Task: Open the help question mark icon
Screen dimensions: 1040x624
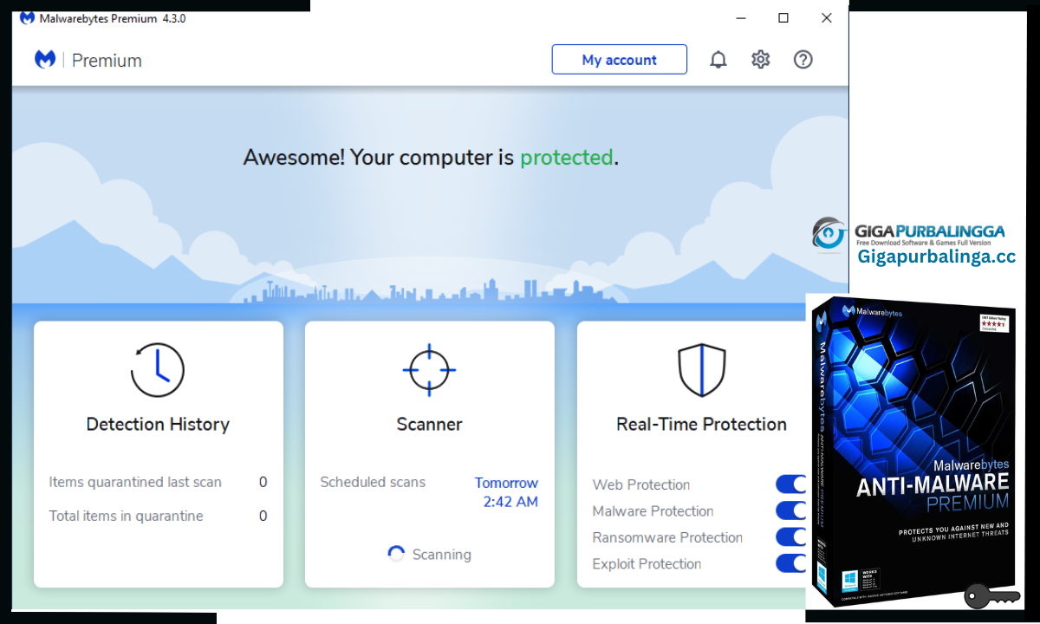Action: [803, 60]
